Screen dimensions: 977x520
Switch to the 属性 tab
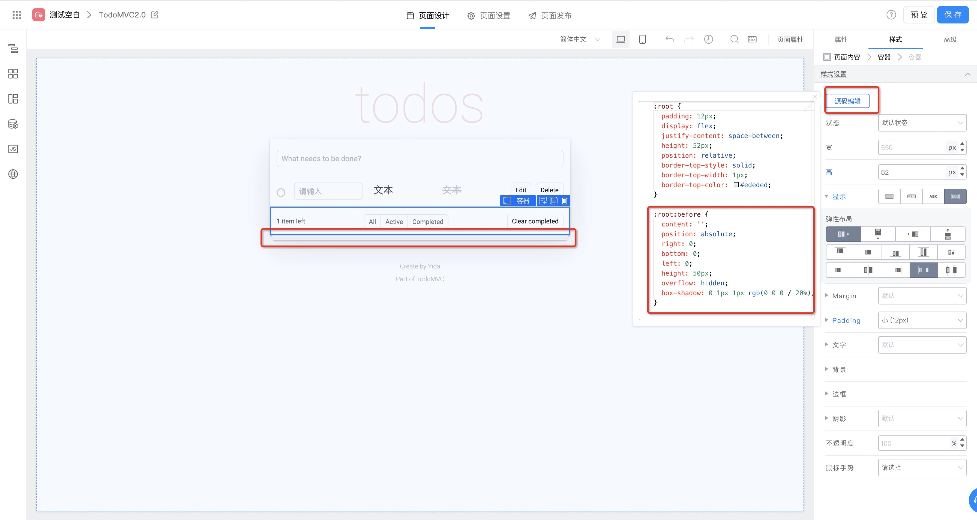click(x=841, y=40)
